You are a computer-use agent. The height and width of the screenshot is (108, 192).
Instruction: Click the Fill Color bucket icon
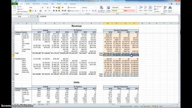tap(45, 11)
